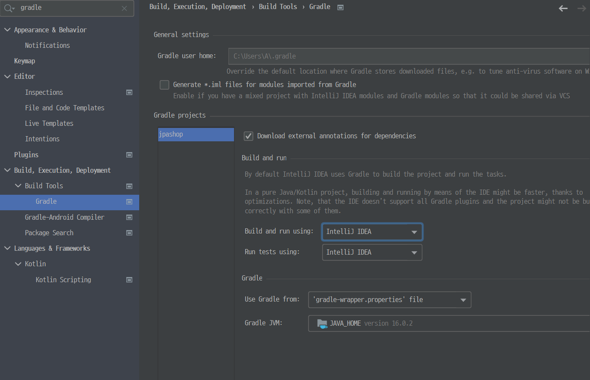The height and width of the screenshot is (380, 590).
Task: Open Keymap settings
Action: 25,61
